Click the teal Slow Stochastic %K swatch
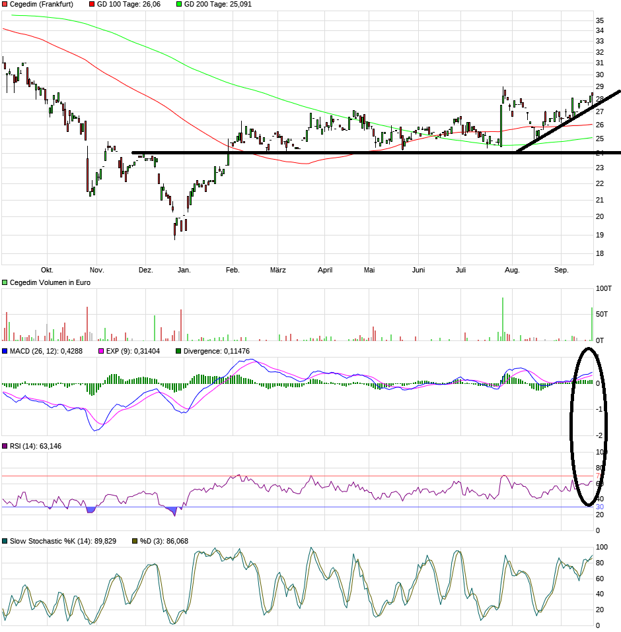The height and width of the screenshot is (632, 621). click(5, 541)
